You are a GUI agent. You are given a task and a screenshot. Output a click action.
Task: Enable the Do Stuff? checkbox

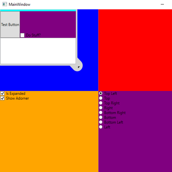tap(22, 35)
